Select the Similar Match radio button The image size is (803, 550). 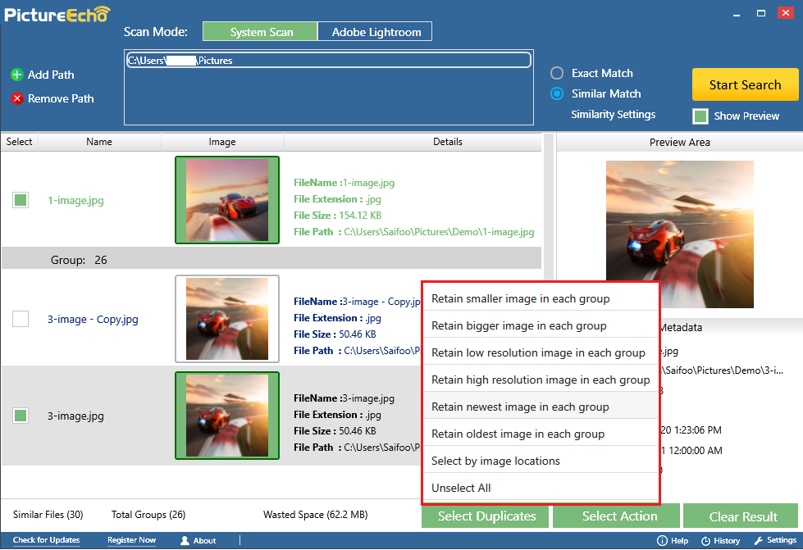(x=557, y=93)
